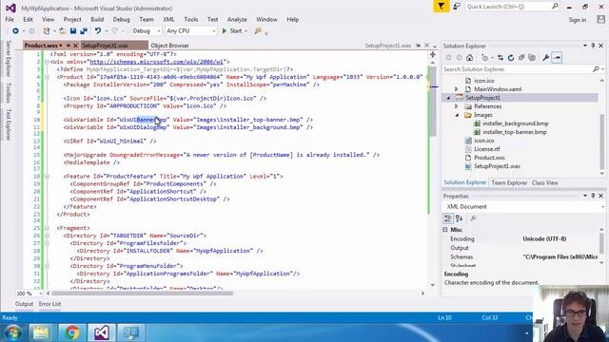The width and height of the screenshot is (609, 342).
Task: Open the WiX schema URL link on line 2
Action: (156, 62)
